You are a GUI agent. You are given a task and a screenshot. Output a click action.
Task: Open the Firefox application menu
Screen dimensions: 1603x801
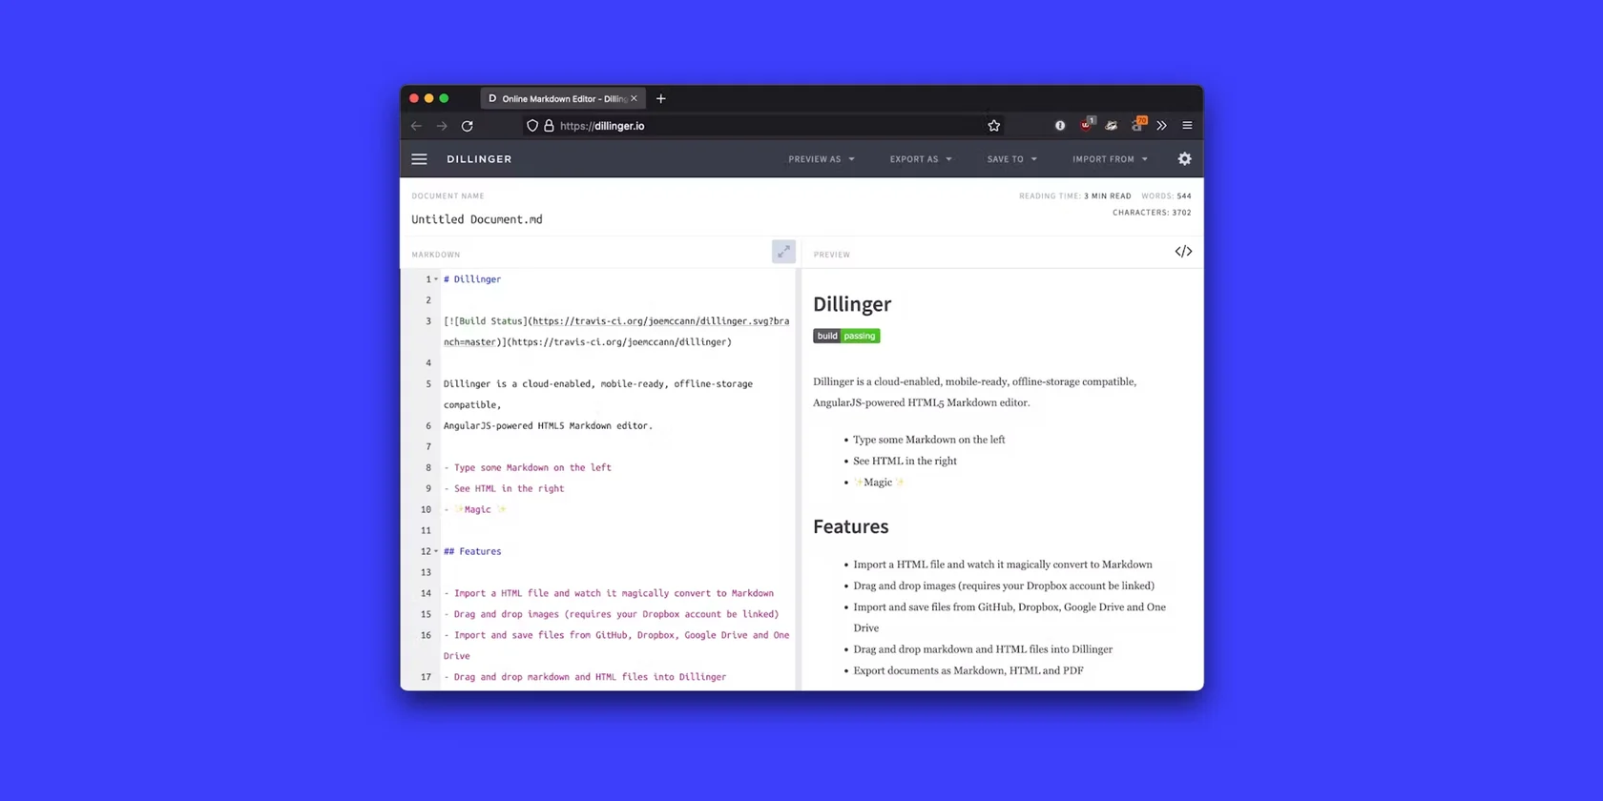[1187, 126]
